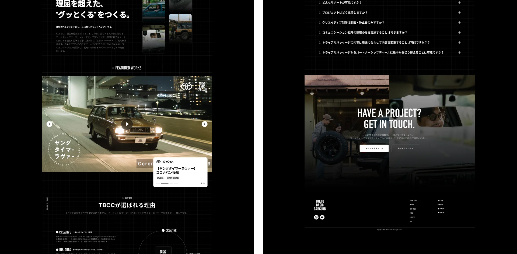Click the INSIGHTS bullet heading in the list
Screen dimensions: 517x254
point(64,250)
